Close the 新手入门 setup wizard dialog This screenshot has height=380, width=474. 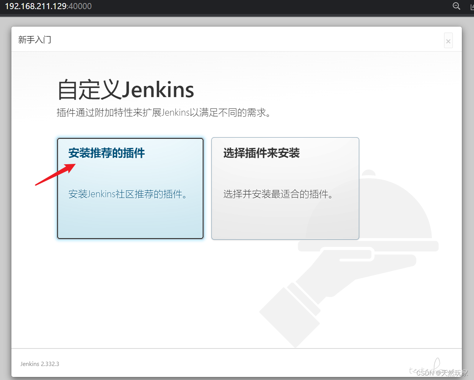click(448, 41)
